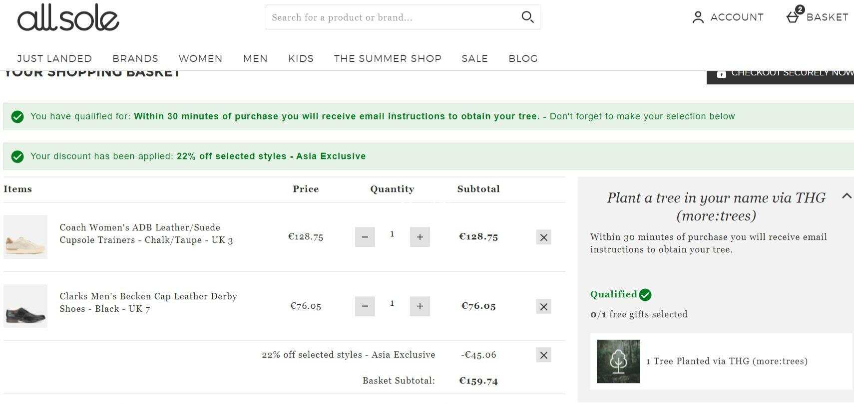This screenshot has height=404, width=854.
Task: Collapse the Plant a tree panel
Action: [847, 196]
